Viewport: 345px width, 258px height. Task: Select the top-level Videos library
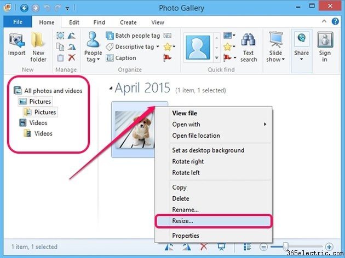pos(33,123)
